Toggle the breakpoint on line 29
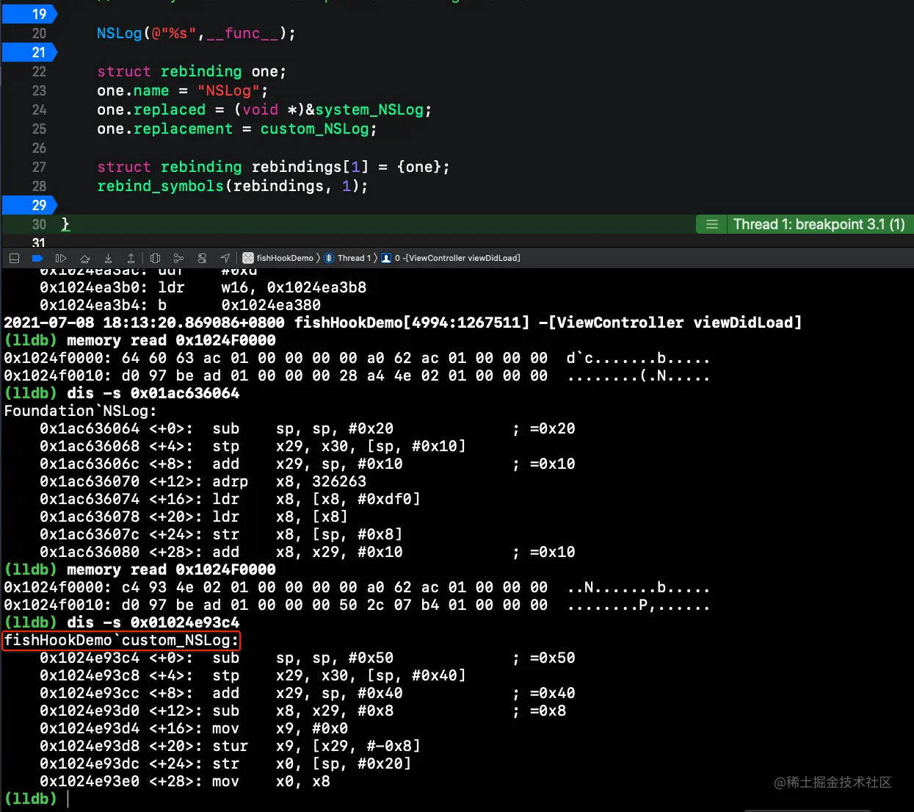914x812 pixels. pyautogui.click(x=29, y=205)
